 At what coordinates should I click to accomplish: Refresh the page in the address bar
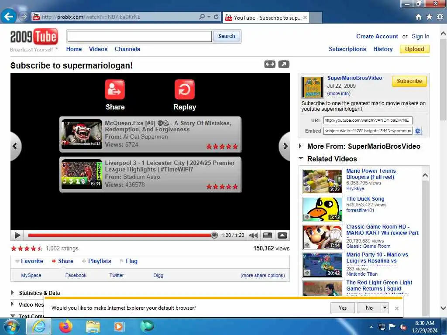216,17
